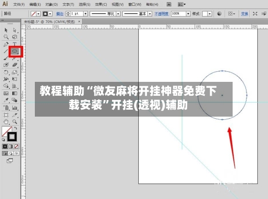Open stroke weight dropdown arrow
The width and height of the screenshot is (268, 199).
(85, 14)
